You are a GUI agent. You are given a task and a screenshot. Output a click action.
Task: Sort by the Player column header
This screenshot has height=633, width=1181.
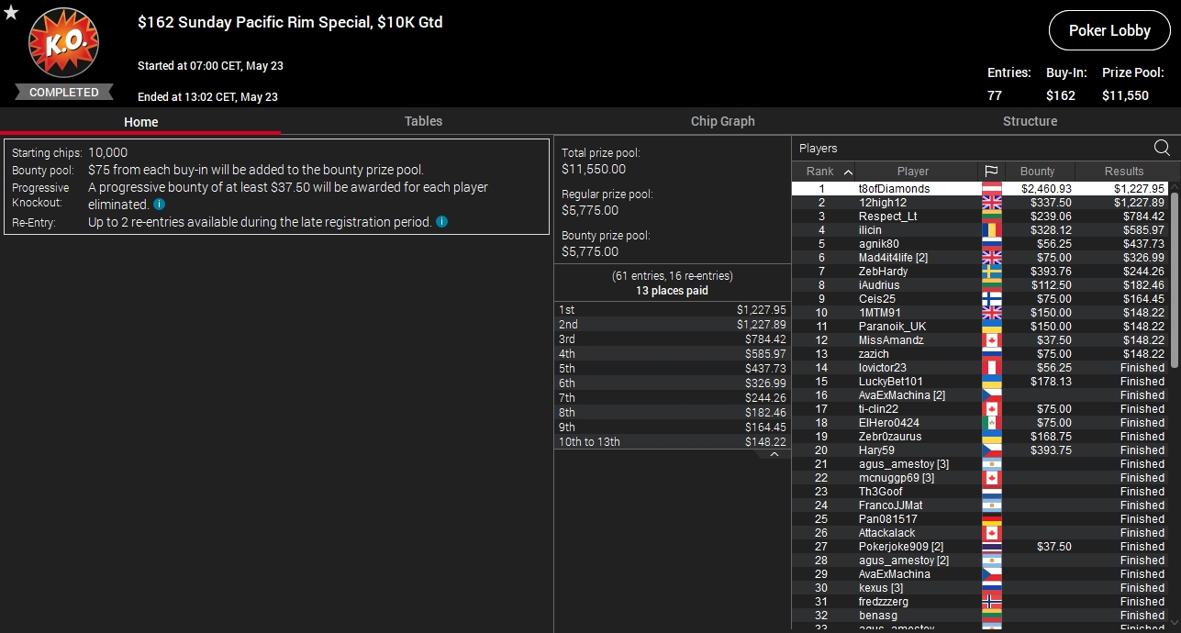tap(913, 172)
